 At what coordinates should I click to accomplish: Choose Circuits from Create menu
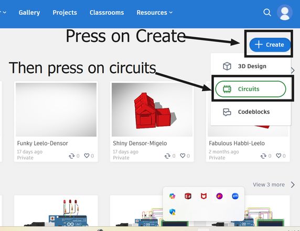tap(251, 89)
